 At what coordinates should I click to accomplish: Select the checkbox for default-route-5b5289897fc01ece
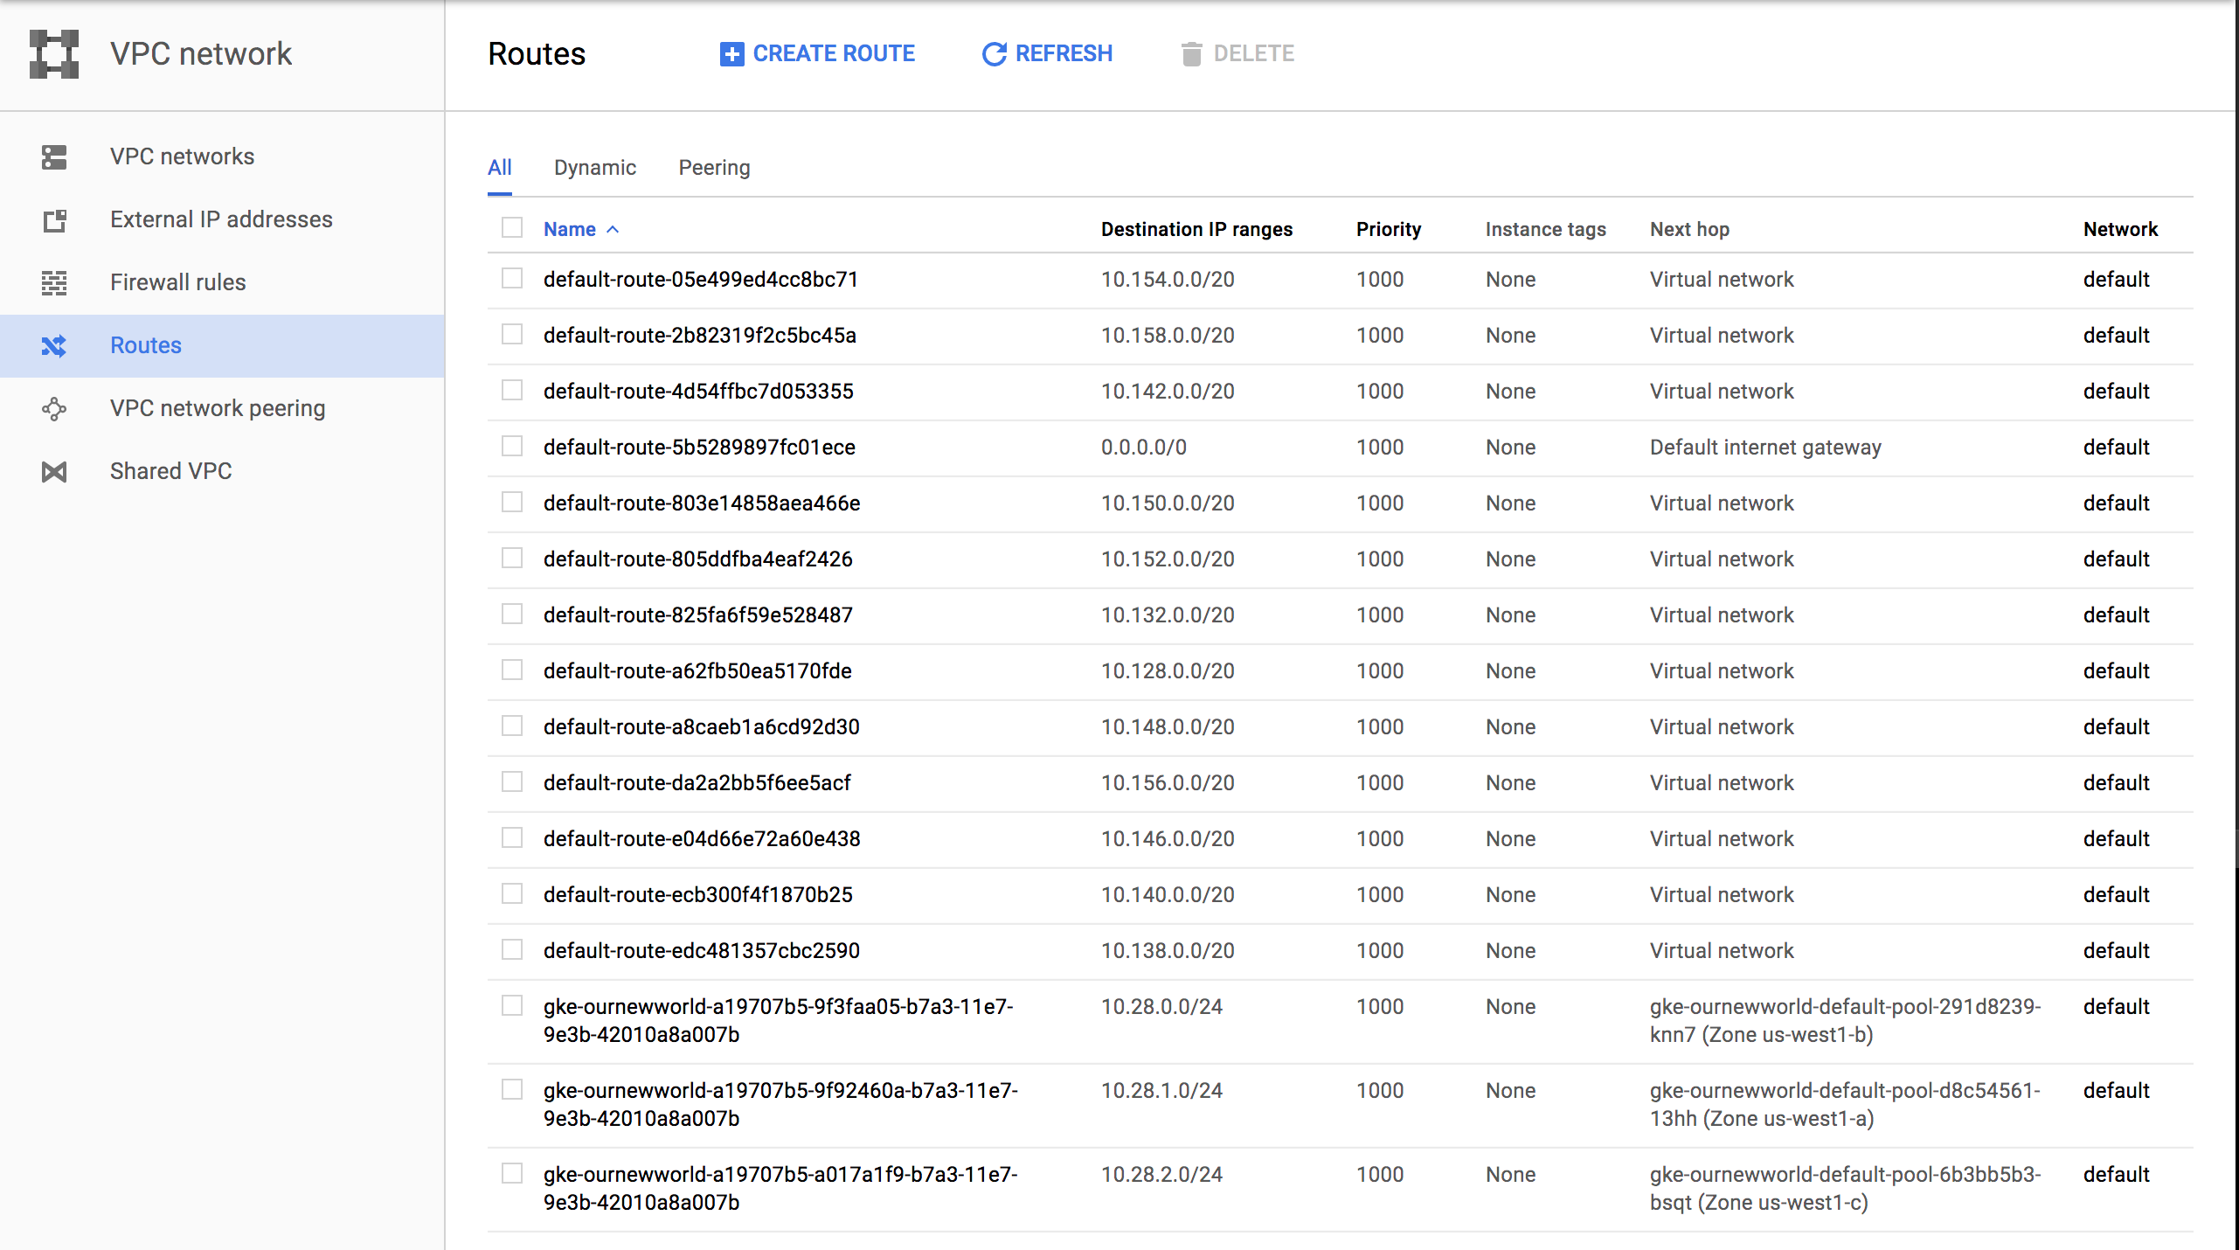coord(512,447)
